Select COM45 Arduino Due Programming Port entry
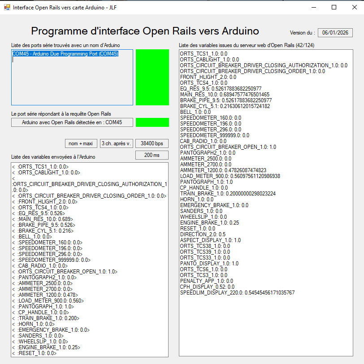 (65, 54)
